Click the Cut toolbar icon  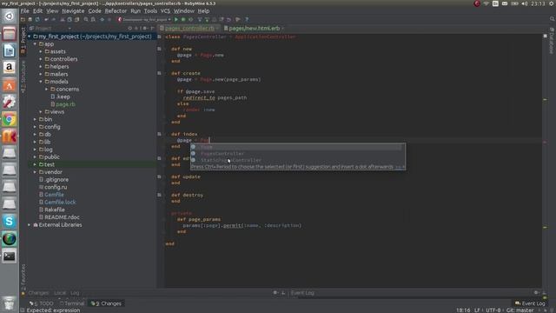(x=63, y=19)
